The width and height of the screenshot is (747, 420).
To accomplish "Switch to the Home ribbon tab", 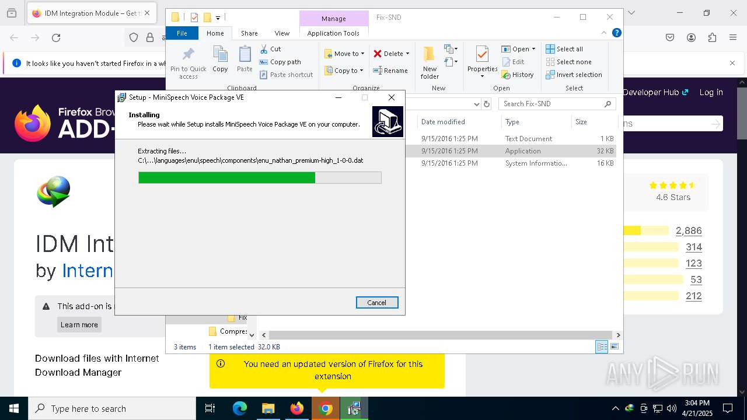I will pos(215,33).
